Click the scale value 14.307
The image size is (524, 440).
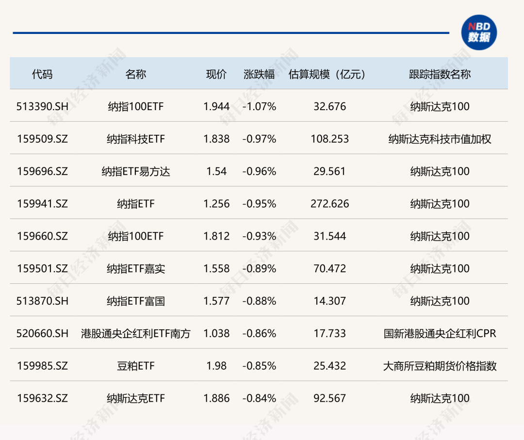[x=329, y=301]
